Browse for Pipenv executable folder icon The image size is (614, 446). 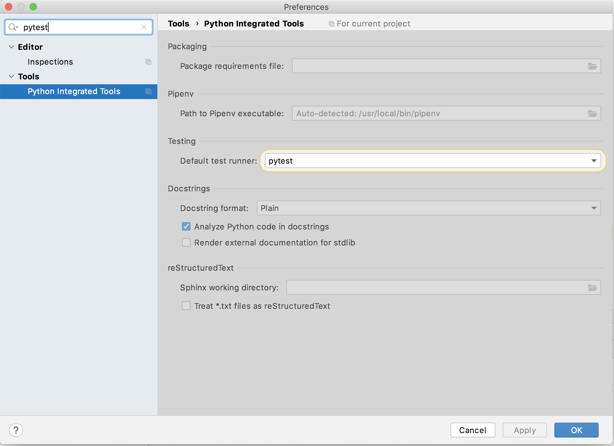592,113
